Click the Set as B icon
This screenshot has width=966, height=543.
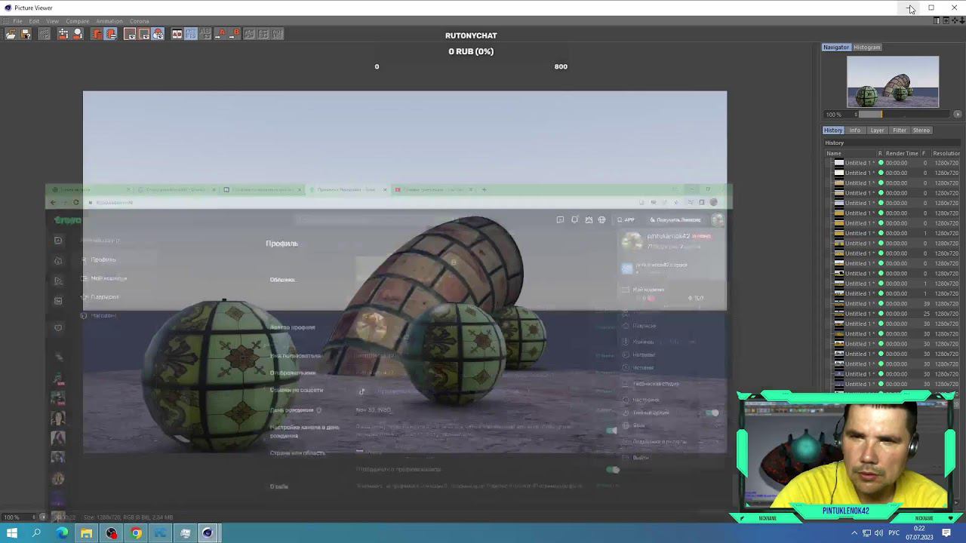[235, 34]
